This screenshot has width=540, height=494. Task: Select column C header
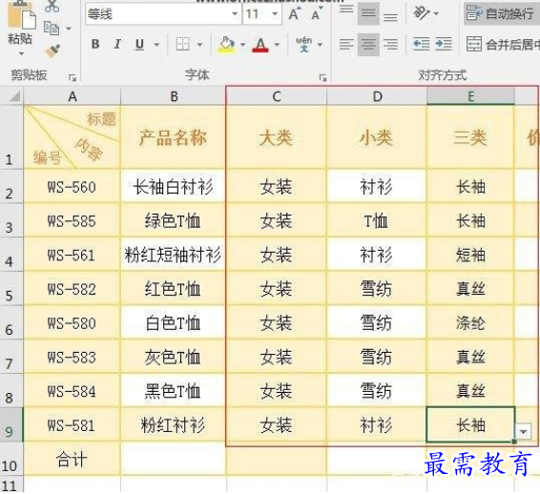click(x=277, y=96)
